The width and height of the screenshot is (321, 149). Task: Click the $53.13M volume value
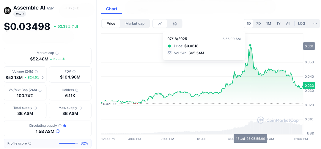14,78
